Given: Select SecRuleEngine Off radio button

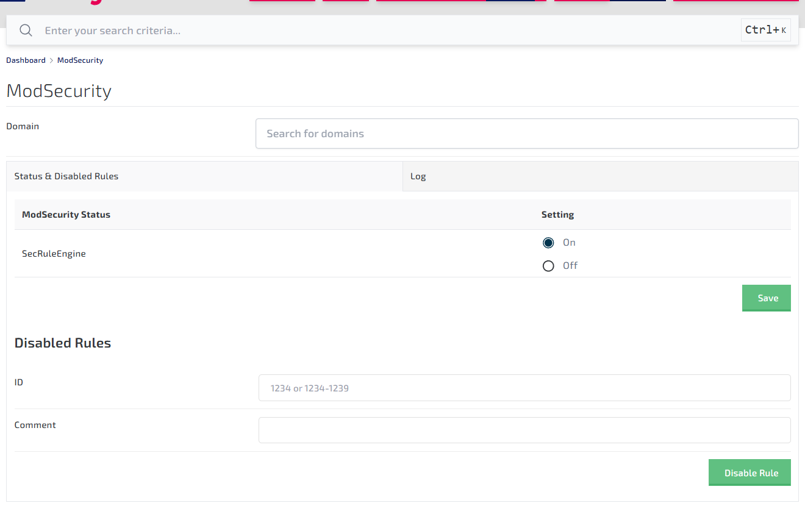Looking at the screenshot, I should 548,266.
